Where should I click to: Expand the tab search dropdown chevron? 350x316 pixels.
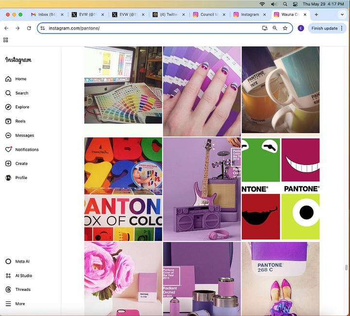(x=342, y=15)
